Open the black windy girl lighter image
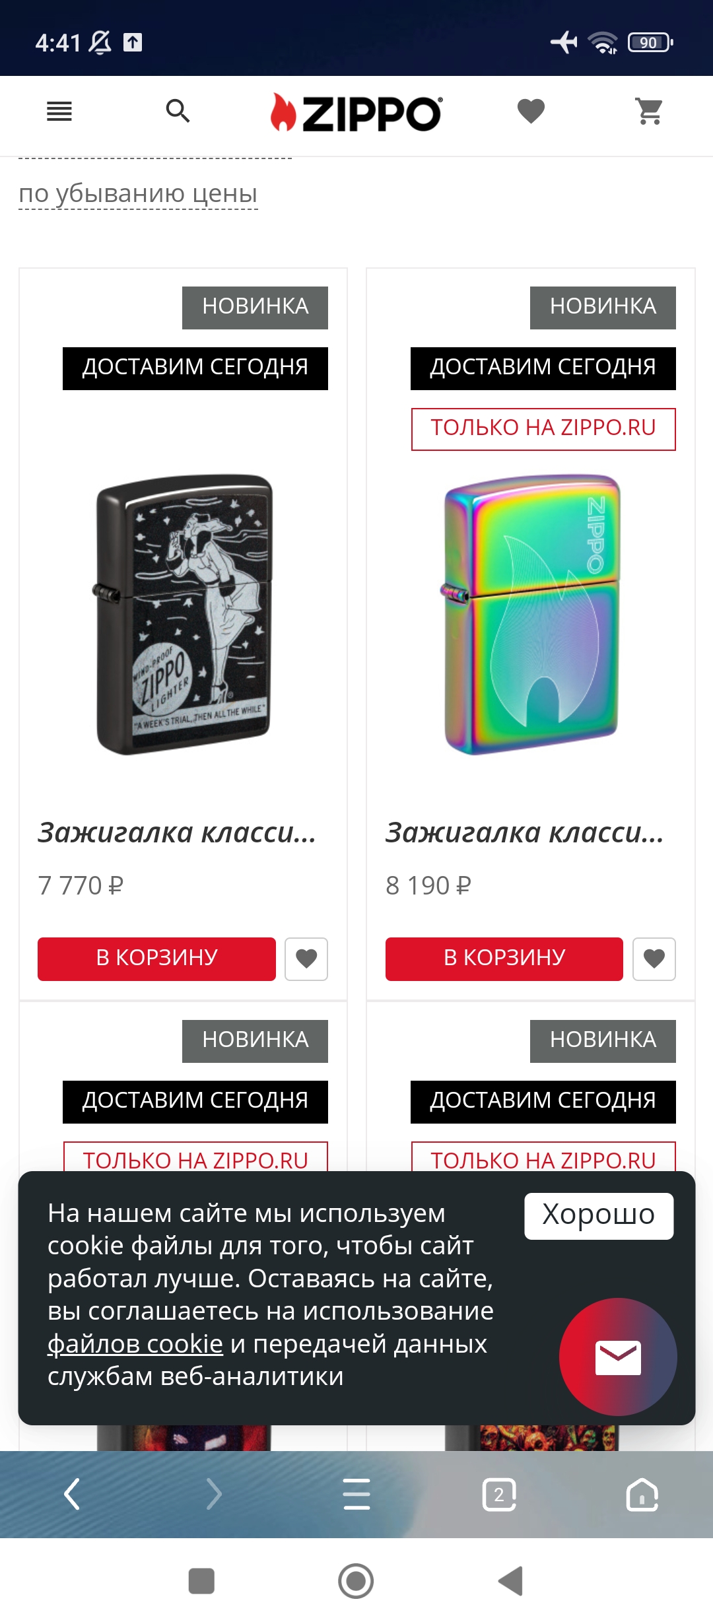This screenshot has width=713, height=1624. coord(183,614)
